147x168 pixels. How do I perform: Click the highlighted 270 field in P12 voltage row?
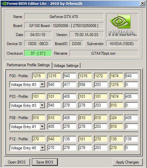click(x=116, y=148)
